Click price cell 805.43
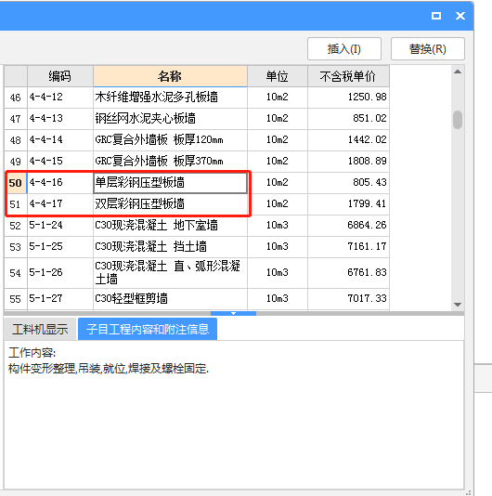 [348, 183]
